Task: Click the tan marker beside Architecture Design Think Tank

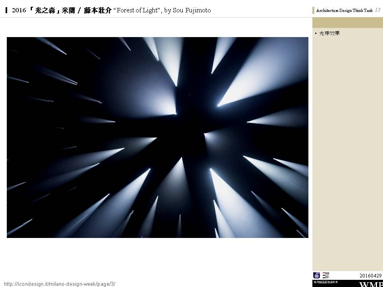Action: (314, 10)
